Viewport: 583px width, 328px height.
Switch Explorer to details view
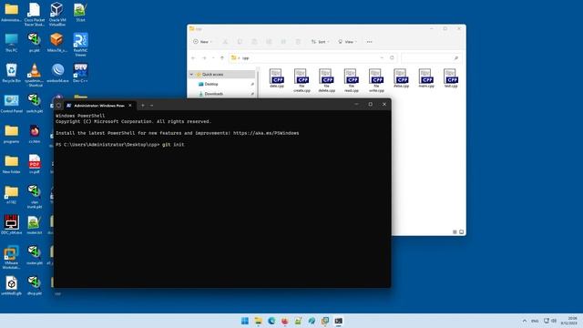[455, 231]
